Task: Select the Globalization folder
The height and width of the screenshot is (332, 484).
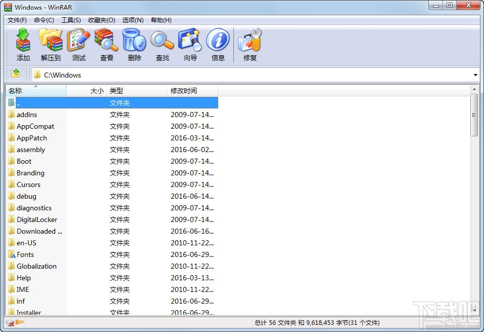Action: [x=37, y=266]
